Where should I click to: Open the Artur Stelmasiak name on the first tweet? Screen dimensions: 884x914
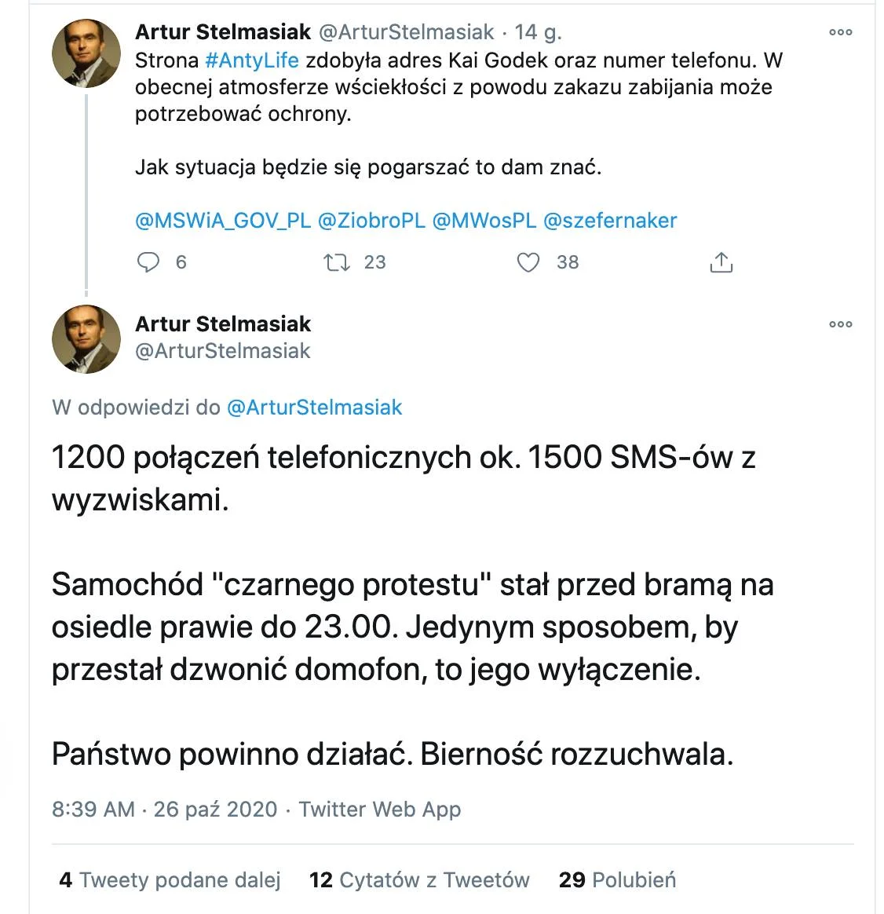coord(223,32)
